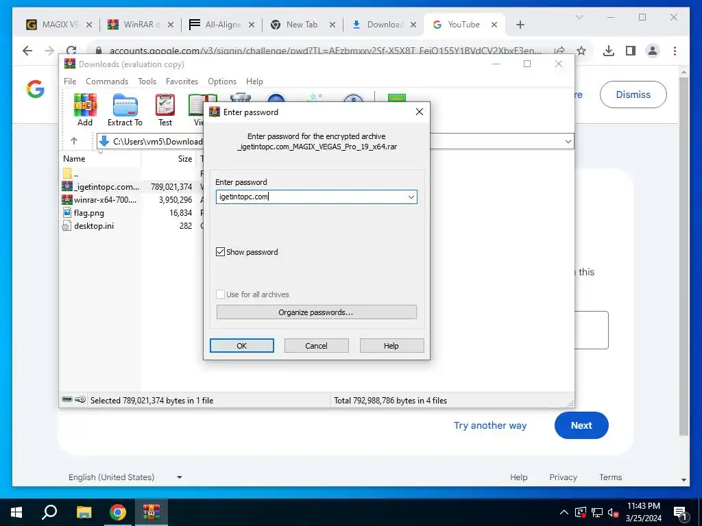Click the Chrome address bar URL
This screenshot has height=526, width=702.
click(x=325, y=51)
